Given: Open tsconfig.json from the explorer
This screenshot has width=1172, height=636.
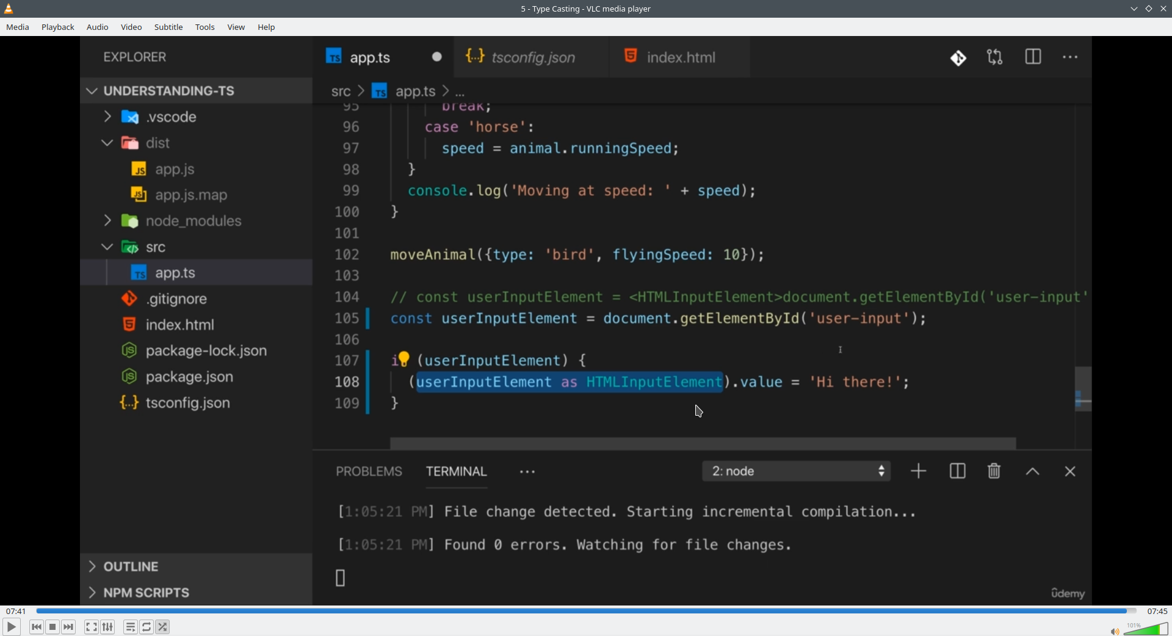Looking at the screenshot, I should [x=197, y=403].
